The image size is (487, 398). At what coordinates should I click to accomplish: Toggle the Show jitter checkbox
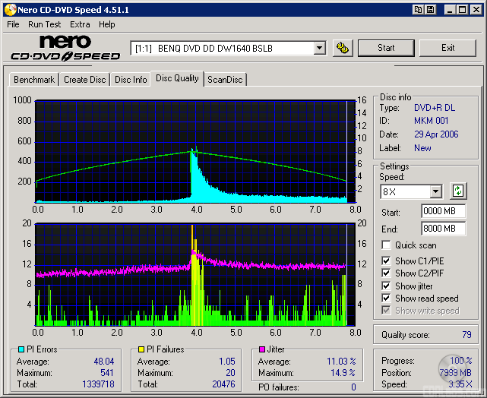coord(387,286)
